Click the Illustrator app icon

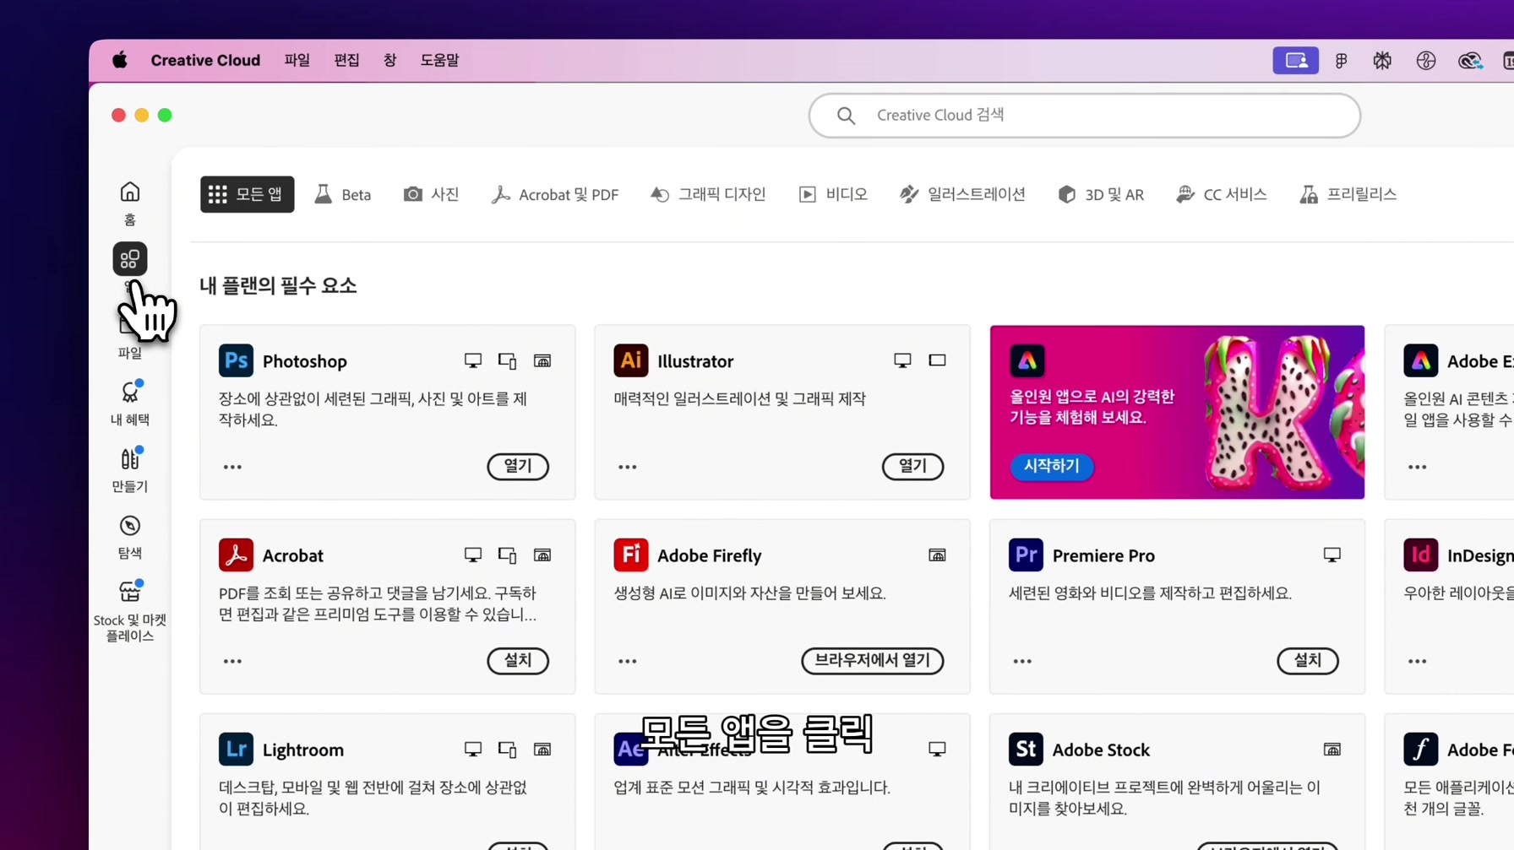click(x=630, y=360)
